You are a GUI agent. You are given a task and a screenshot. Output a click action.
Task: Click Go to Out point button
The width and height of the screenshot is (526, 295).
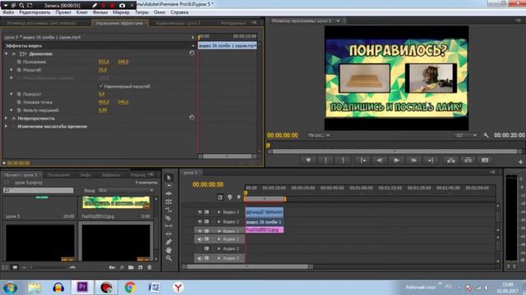[431, 161]
